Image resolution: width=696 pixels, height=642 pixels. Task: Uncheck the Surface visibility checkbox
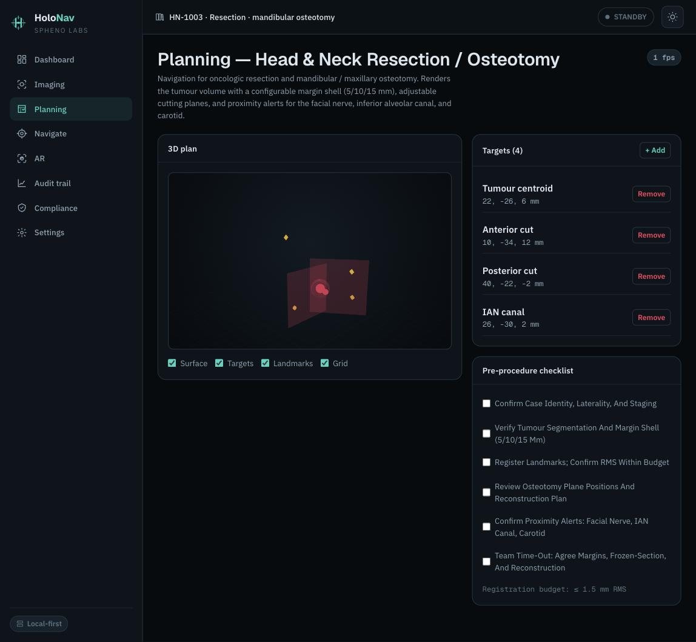172,363
